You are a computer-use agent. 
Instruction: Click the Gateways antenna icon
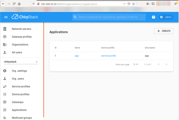pos(5,102)
